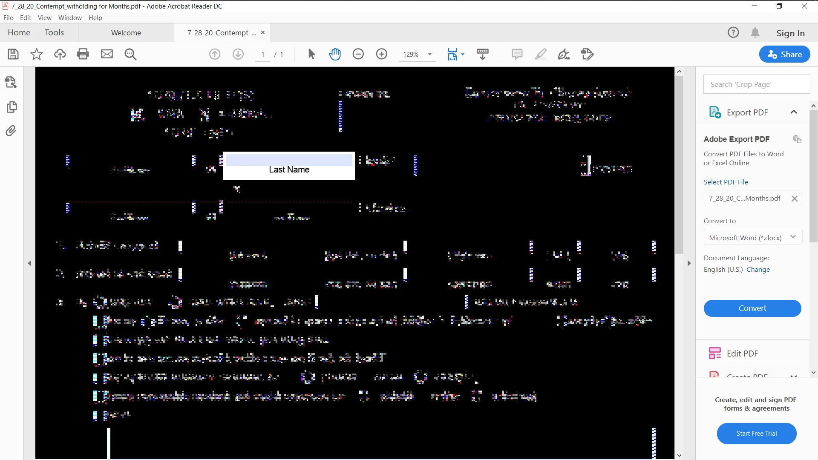Open the zoom level dropdown
This screenshot has height=460, width=818.
click(430, 55)
